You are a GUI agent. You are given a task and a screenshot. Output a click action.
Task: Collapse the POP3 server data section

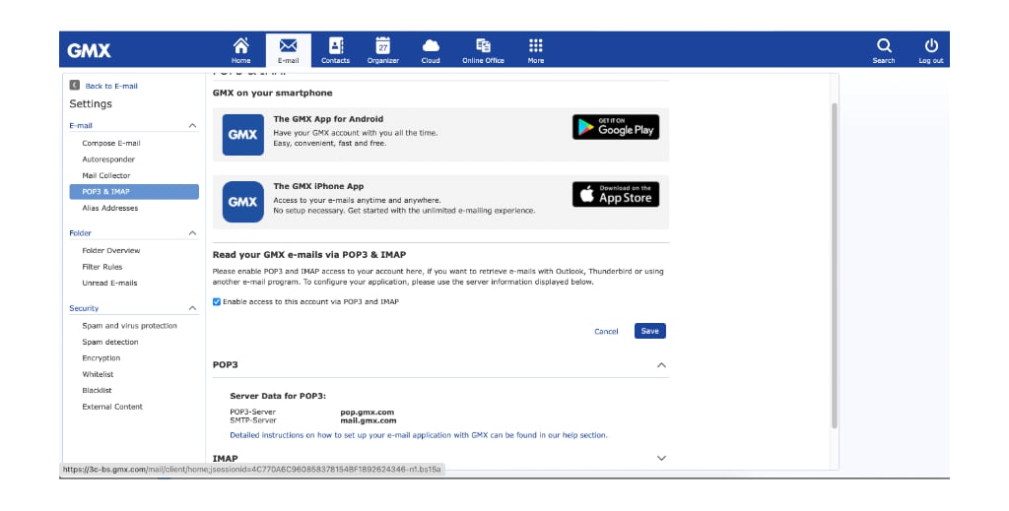click(x=661, y=365)
